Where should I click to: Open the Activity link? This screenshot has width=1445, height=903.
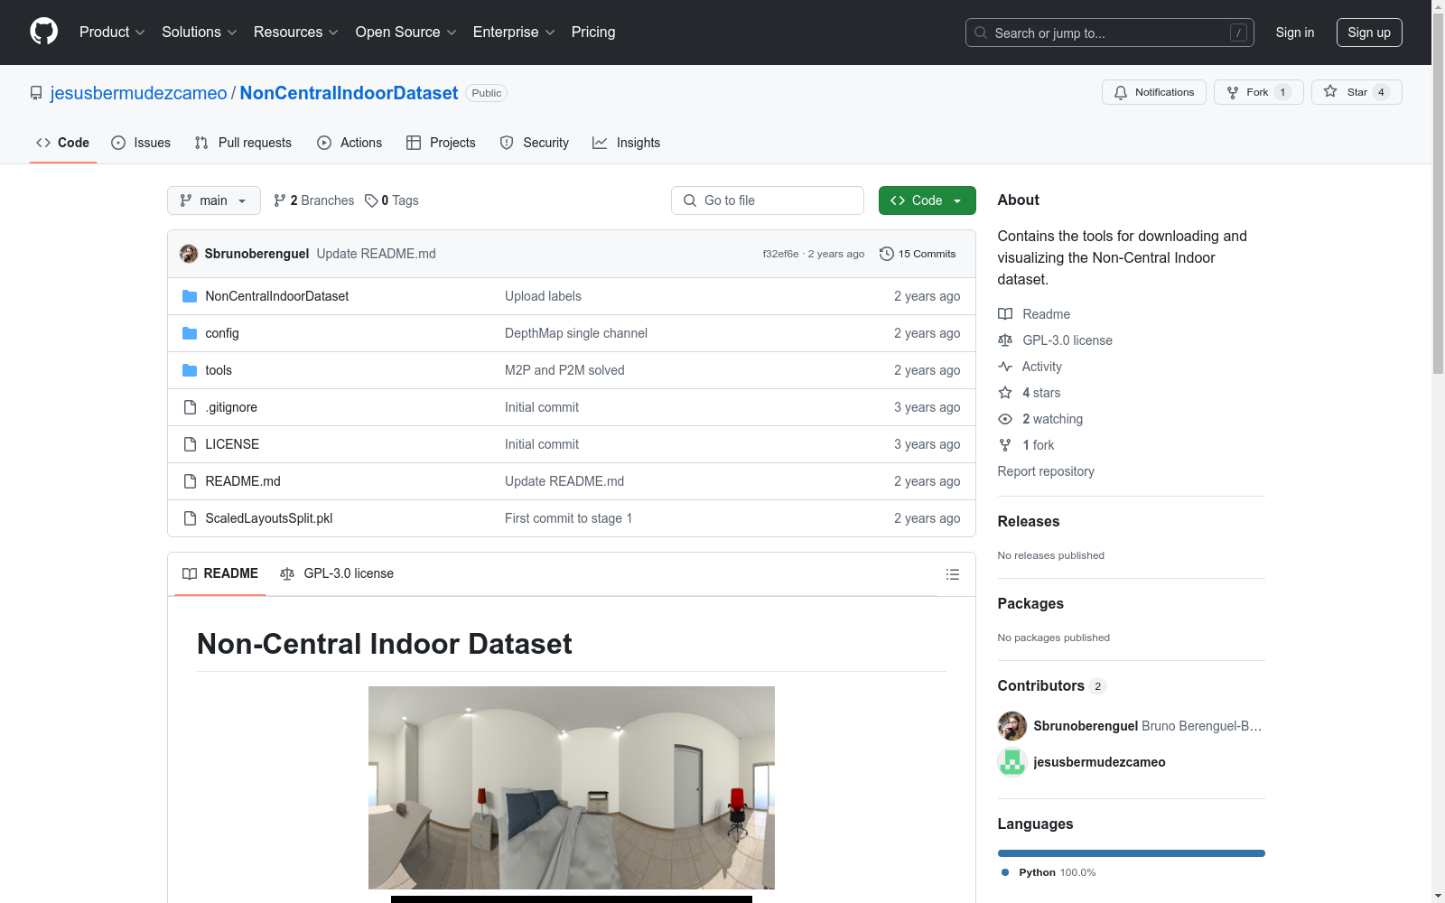tap(1030, 367)
